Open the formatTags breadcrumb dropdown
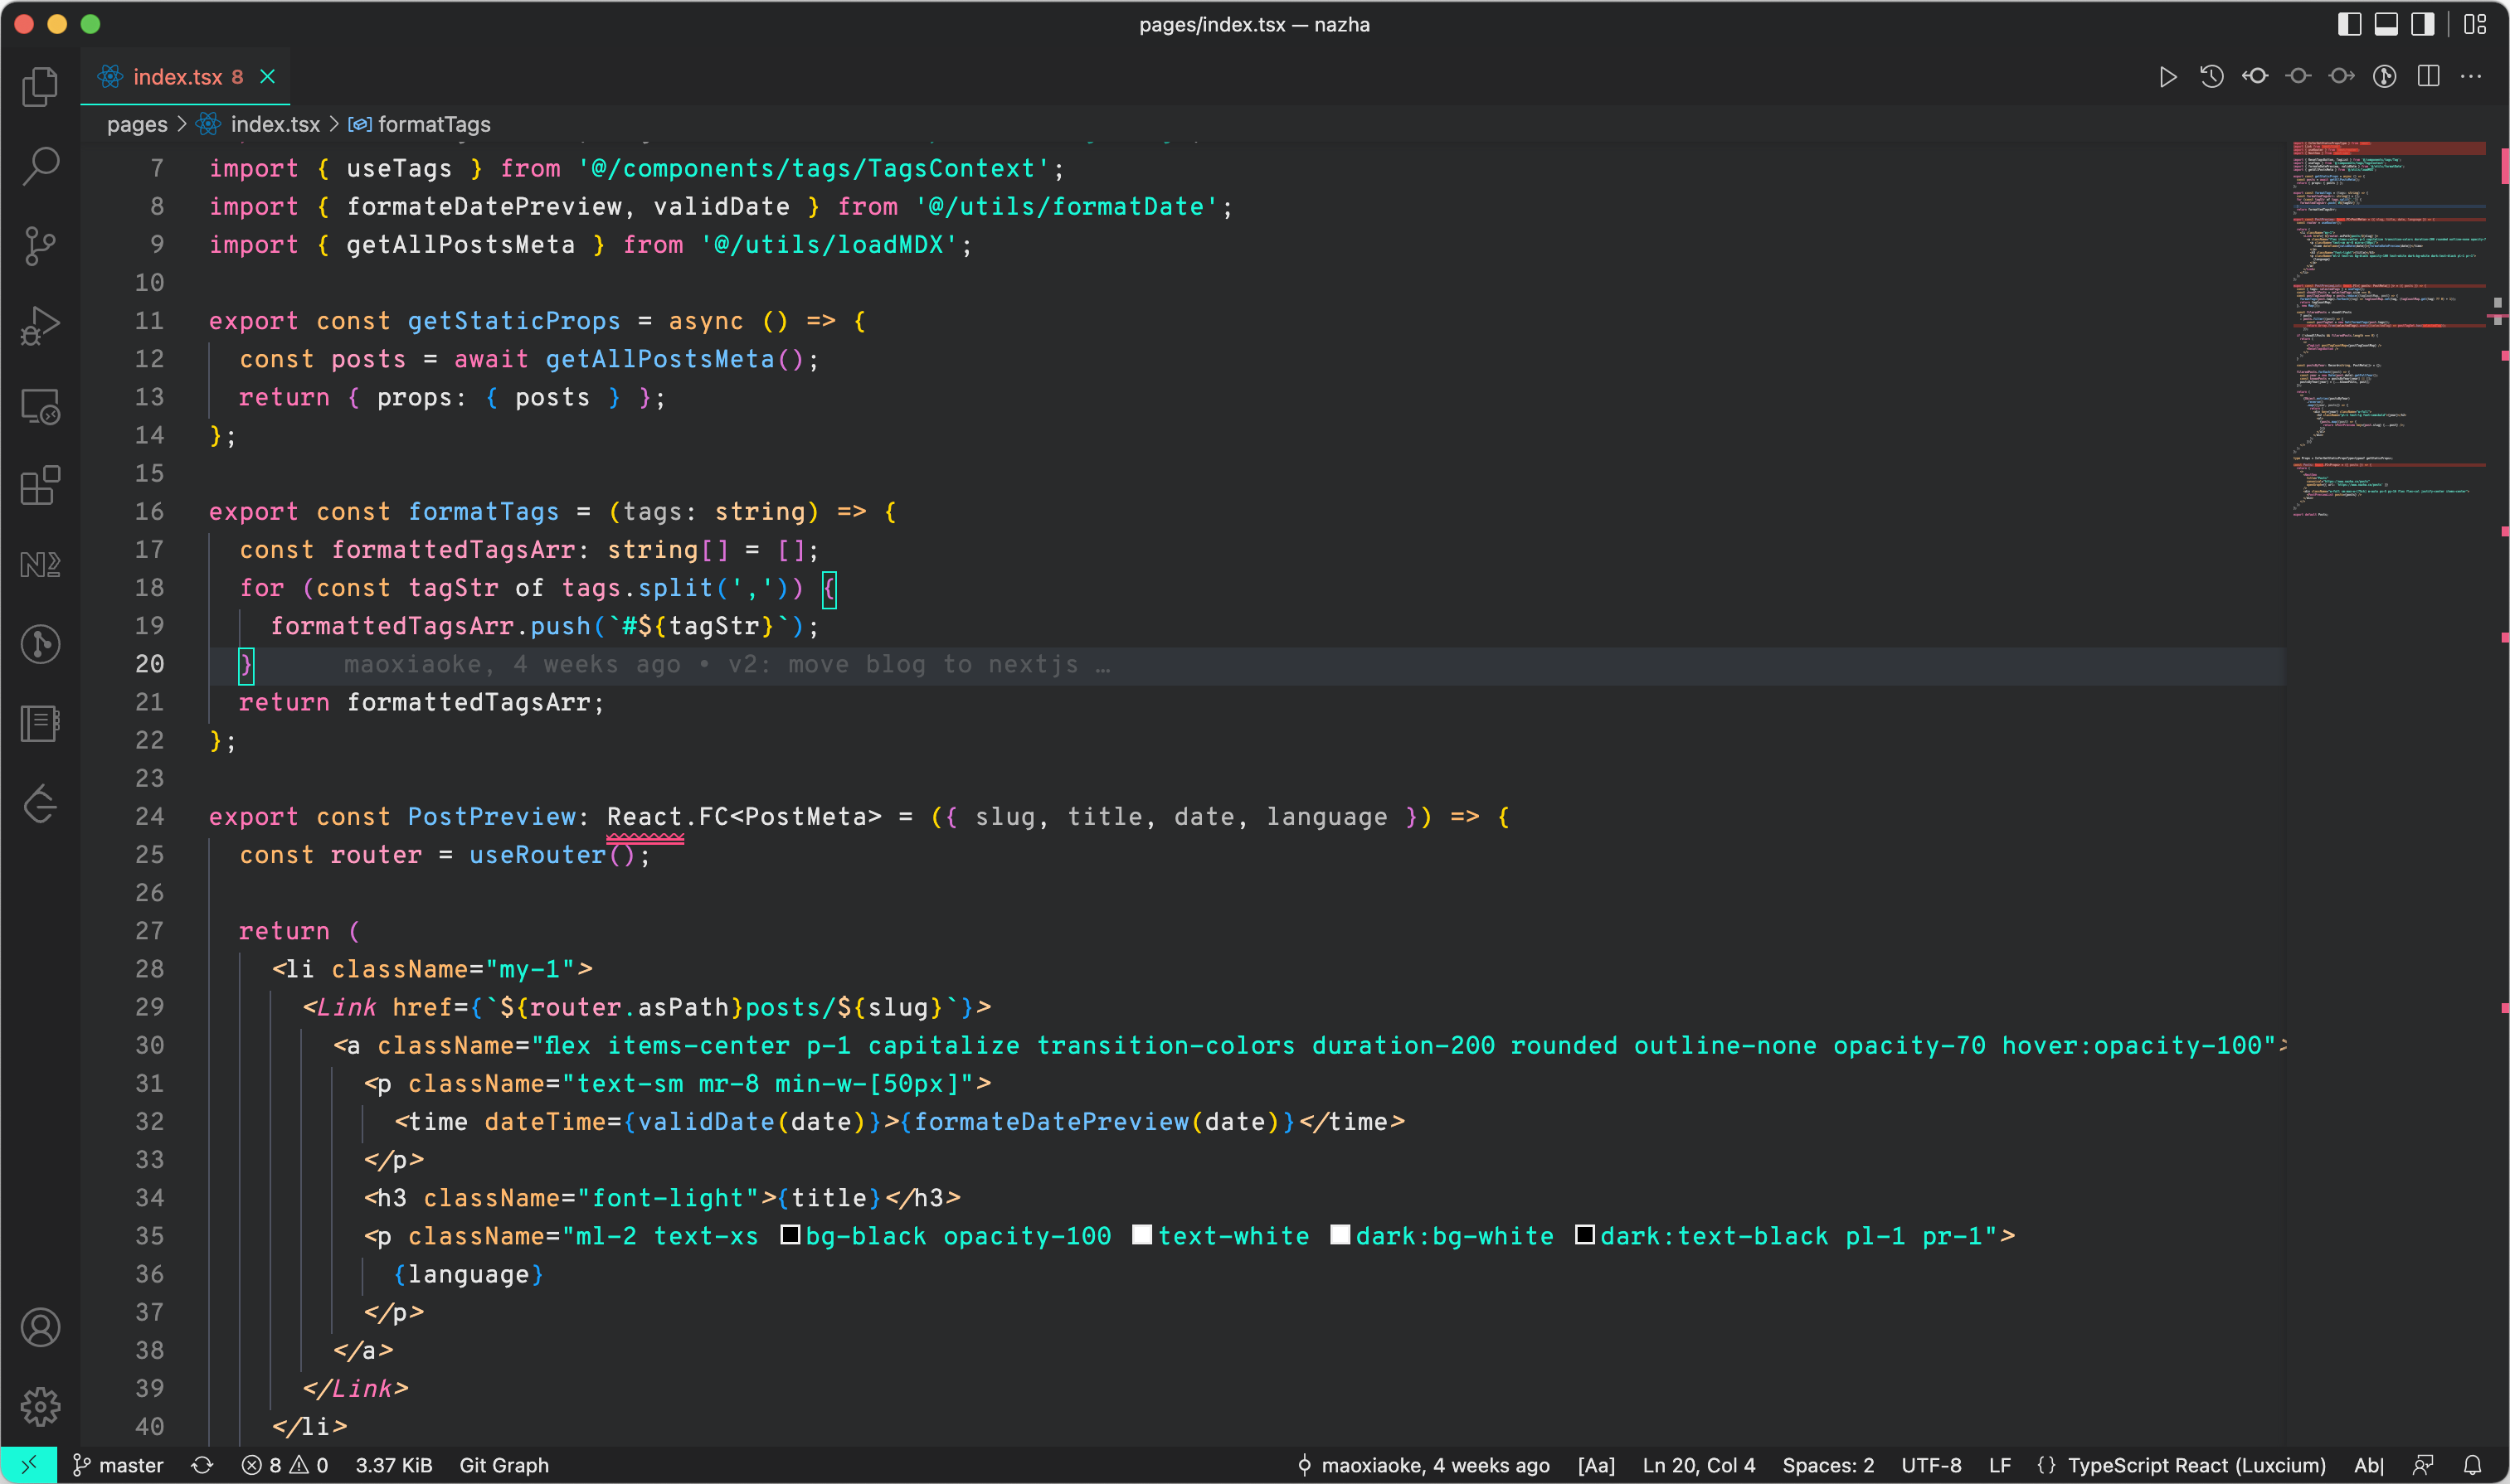Viewport: 2510px width, 1484px height. [435, 124]
